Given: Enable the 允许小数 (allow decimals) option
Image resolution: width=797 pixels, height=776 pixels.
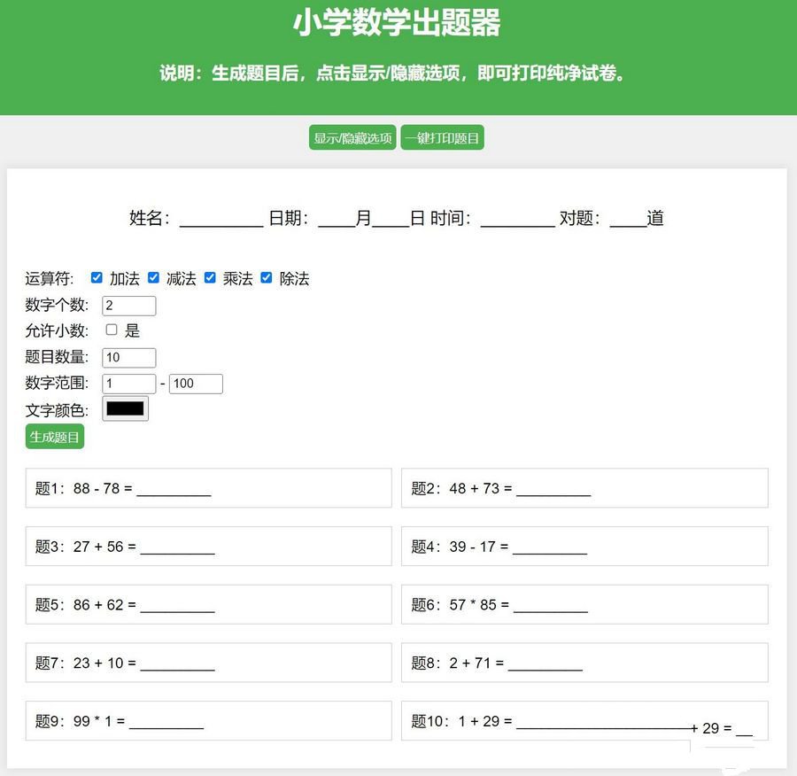Looking at the screenshot, I should click(x=111, y=329).
